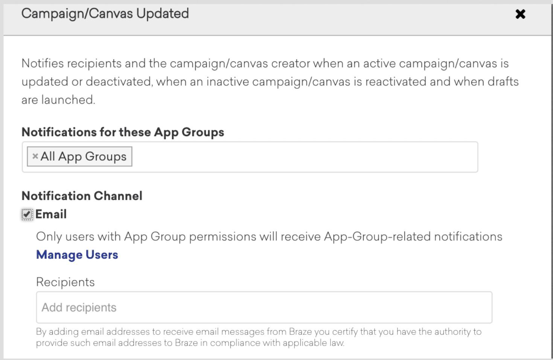Remove the All App Groups tag
This screenshot has height=360, width=553.
tap(35, 156)
